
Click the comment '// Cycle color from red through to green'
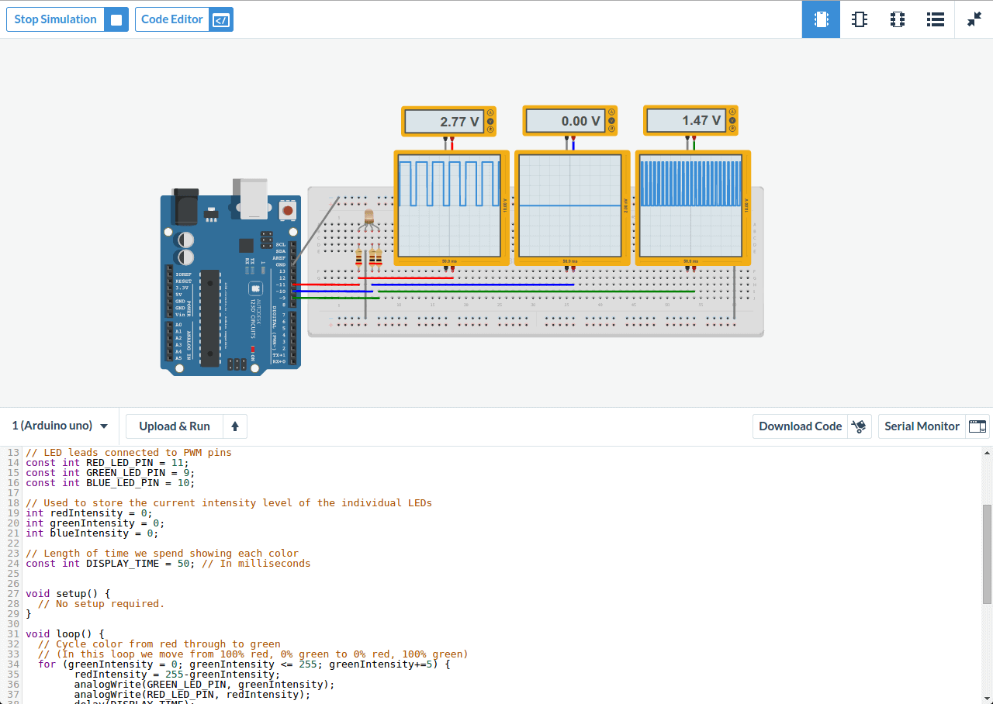click(x=159, y=644)
